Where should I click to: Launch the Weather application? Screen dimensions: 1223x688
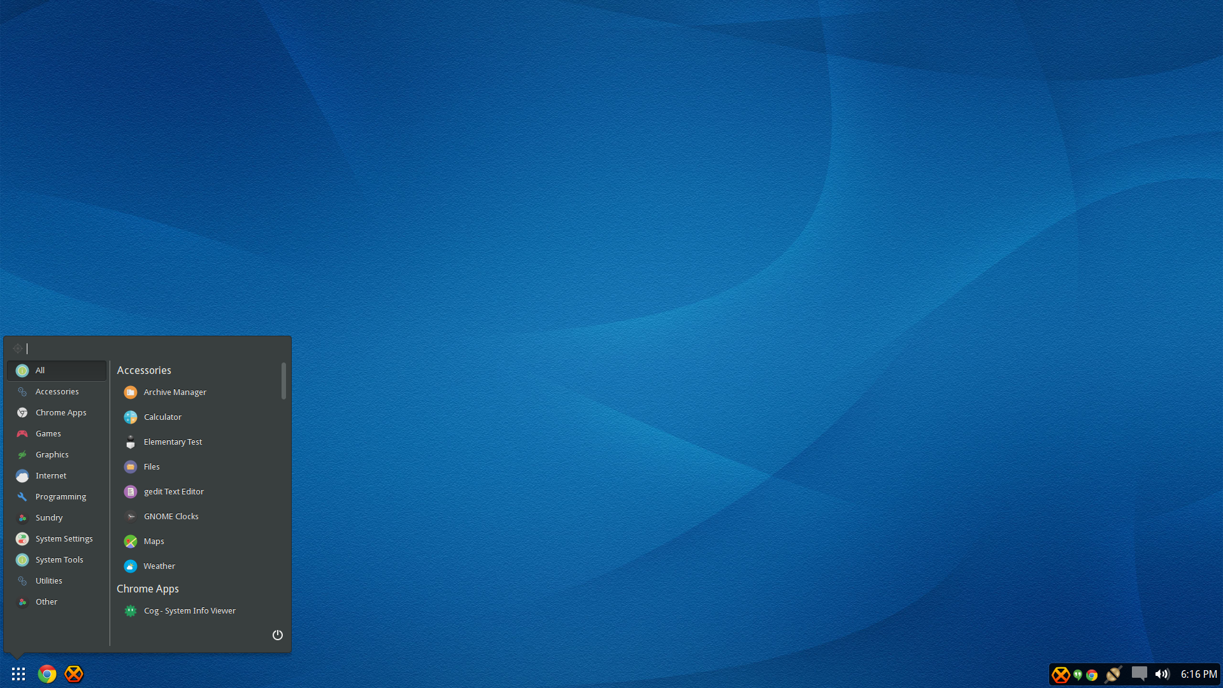(197, 566)
